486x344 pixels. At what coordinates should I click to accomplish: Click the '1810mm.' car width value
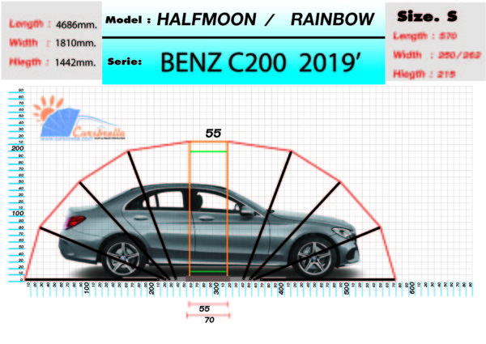click(x=75, y=44)
